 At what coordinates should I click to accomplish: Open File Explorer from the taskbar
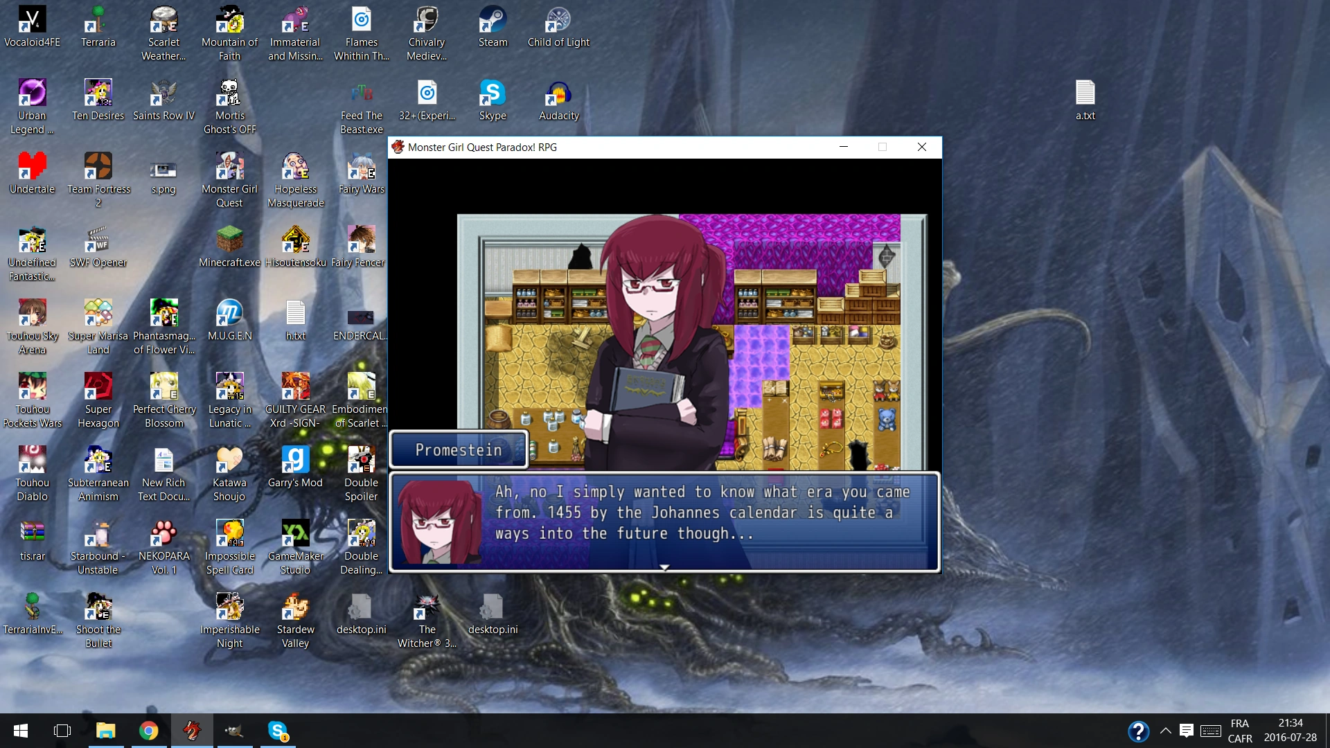(105, 731)
